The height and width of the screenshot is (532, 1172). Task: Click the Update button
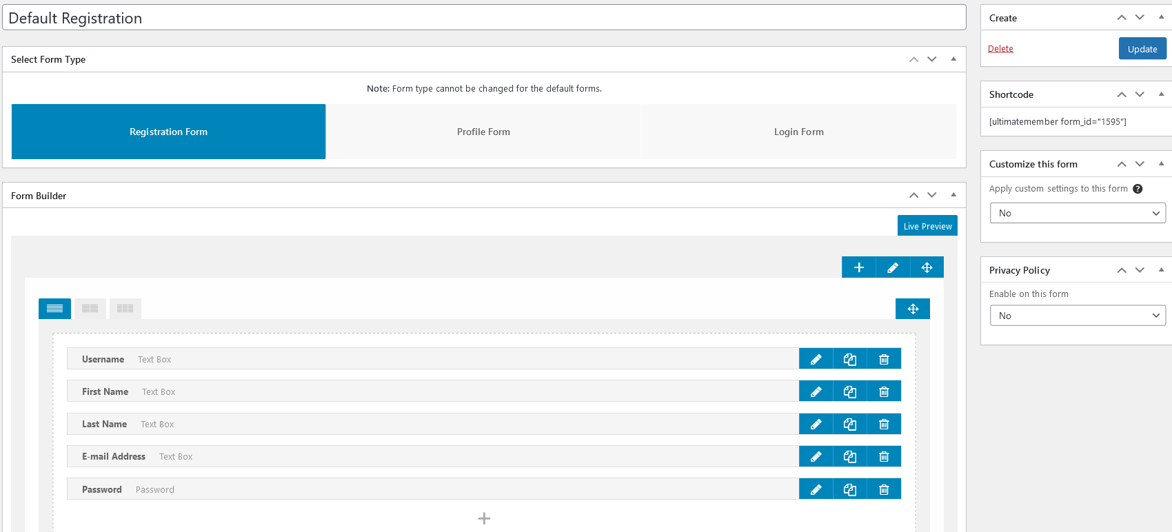coord(1142,49)
